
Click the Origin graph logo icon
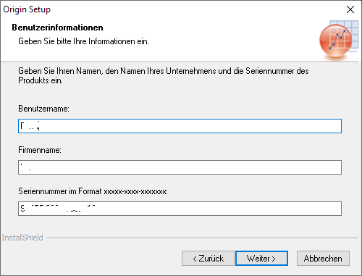click(339, 41)
